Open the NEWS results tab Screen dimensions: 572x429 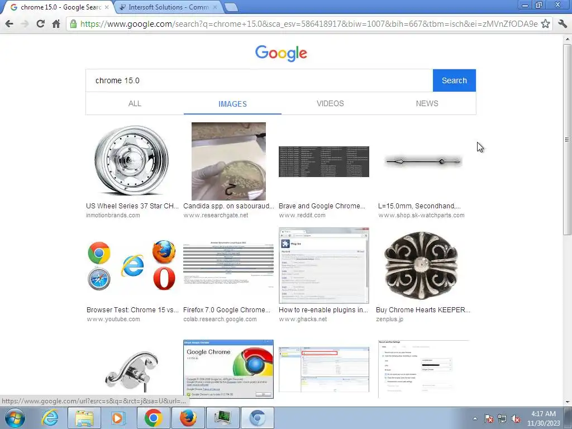(x=427, y=103)
